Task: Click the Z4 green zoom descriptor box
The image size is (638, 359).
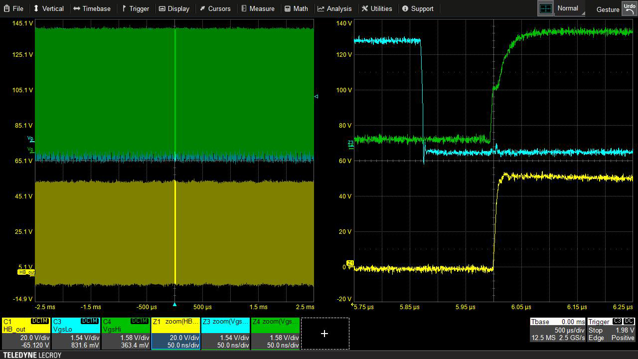Action: click(275, 333)
